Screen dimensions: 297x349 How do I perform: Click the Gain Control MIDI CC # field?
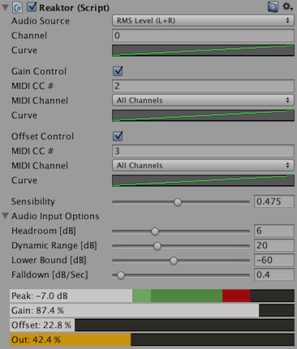pos(203,86)
